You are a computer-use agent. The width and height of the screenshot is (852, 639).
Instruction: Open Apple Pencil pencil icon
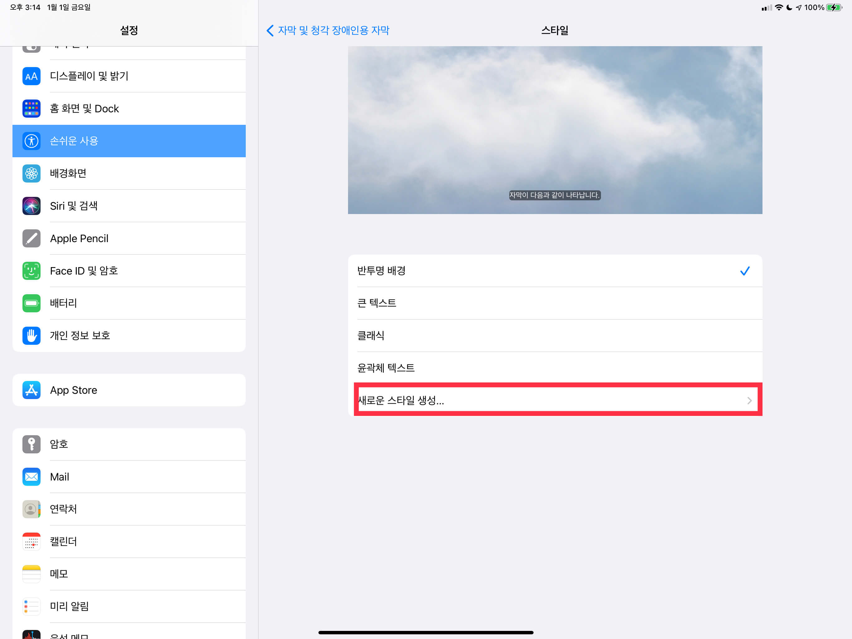31,238
